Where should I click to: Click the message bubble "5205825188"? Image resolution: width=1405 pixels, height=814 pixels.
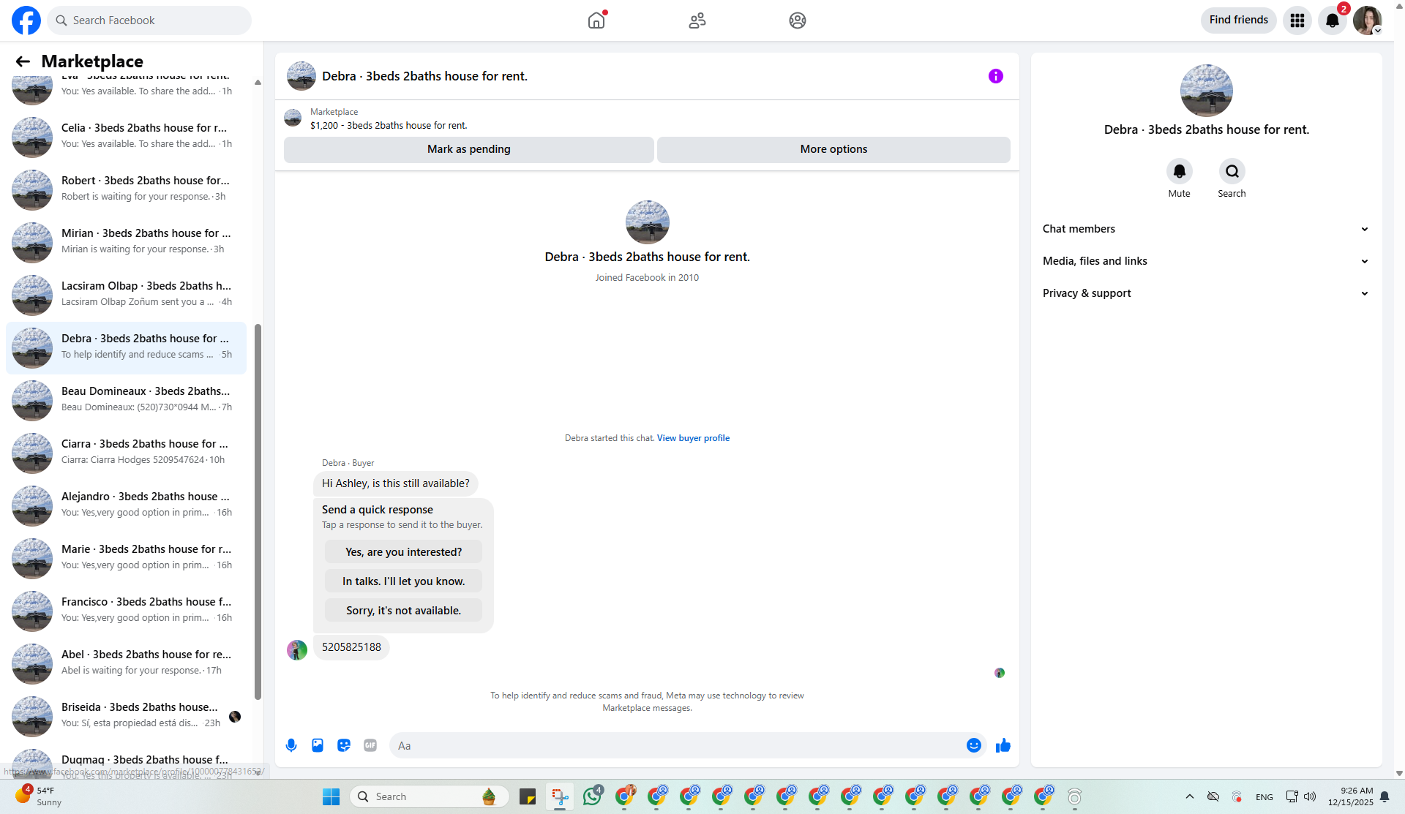coord(351,647)
